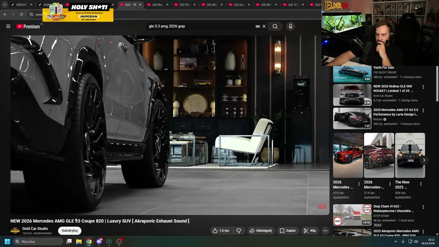Open Yacht For Sale video thumbnail
The image size is (439, 247).
point(352,74)
